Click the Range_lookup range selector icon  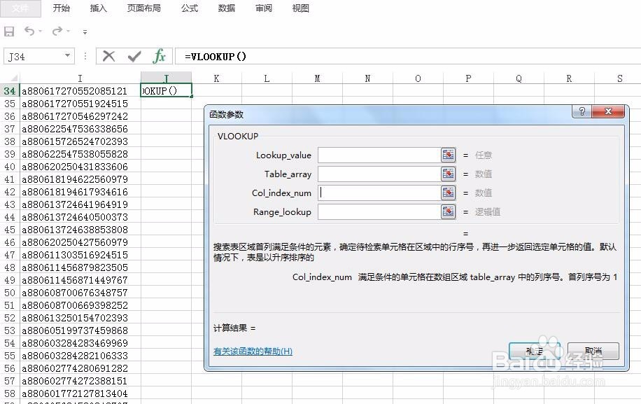[447, 211]
